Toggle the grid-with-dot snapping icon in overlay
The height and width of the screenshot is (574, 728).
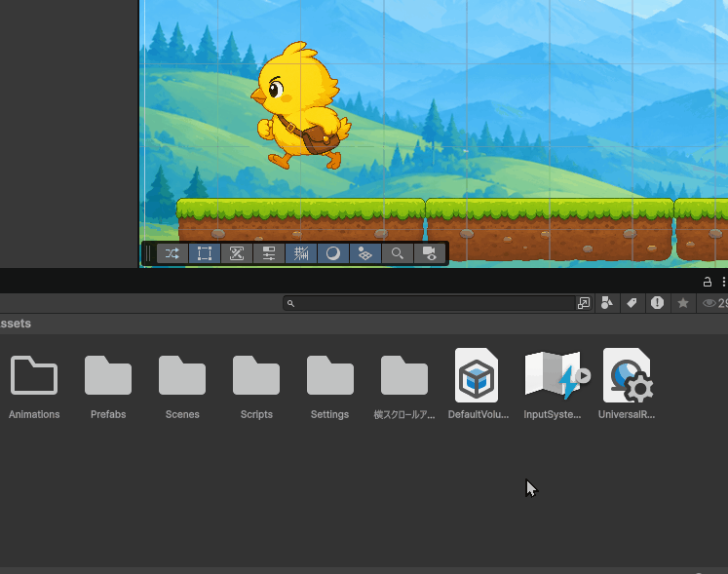364,253
